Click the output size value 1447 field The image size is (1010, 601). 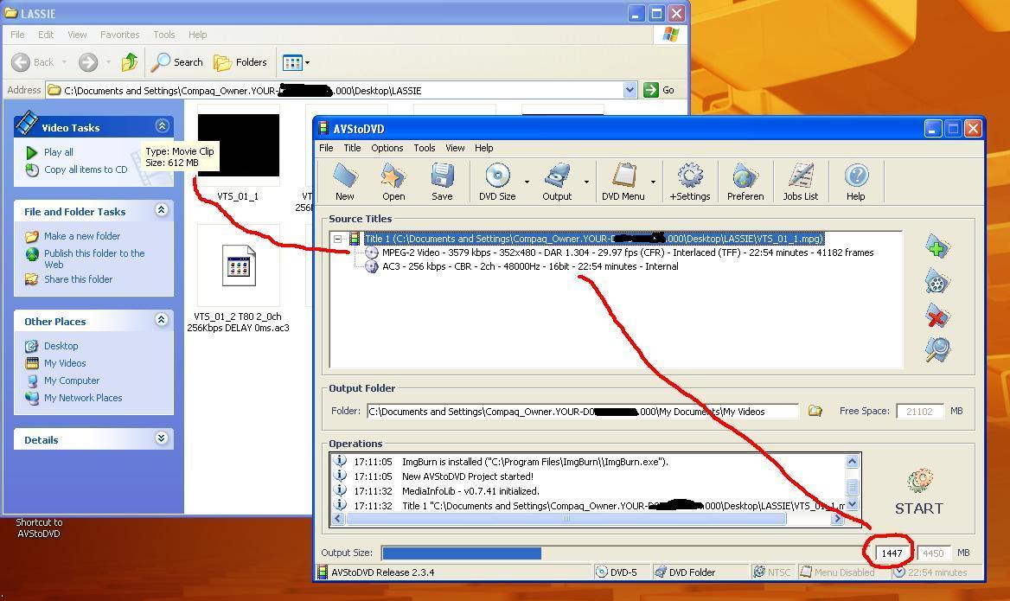(x=892, y=553)
